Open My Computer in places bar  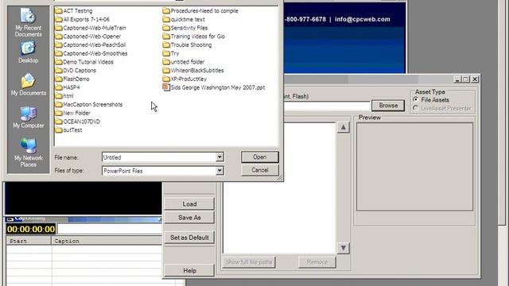(x=29, y=117)
